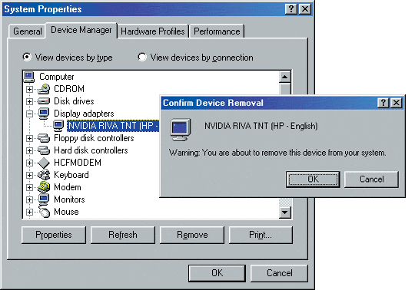Select the Floppy disk controllers label
The height and width of the screenshot is (290, 415).
94,138
